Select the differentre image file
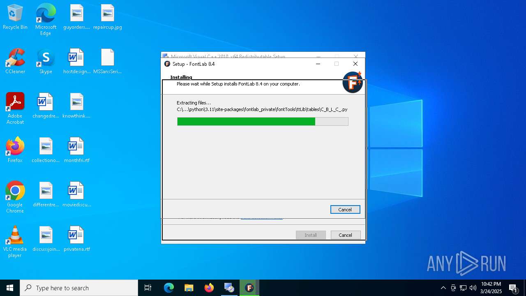This screenshot has height=296, width=526. 46,195
